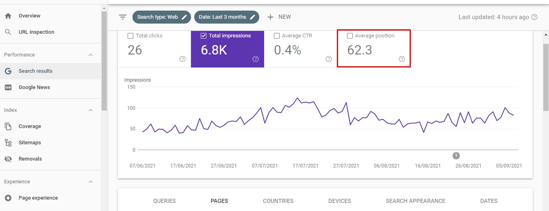The height and width of the screenshot is (211, 549).
Task: Click the 05/09/2021 axis date label
Action: click(x=508, y=166)
